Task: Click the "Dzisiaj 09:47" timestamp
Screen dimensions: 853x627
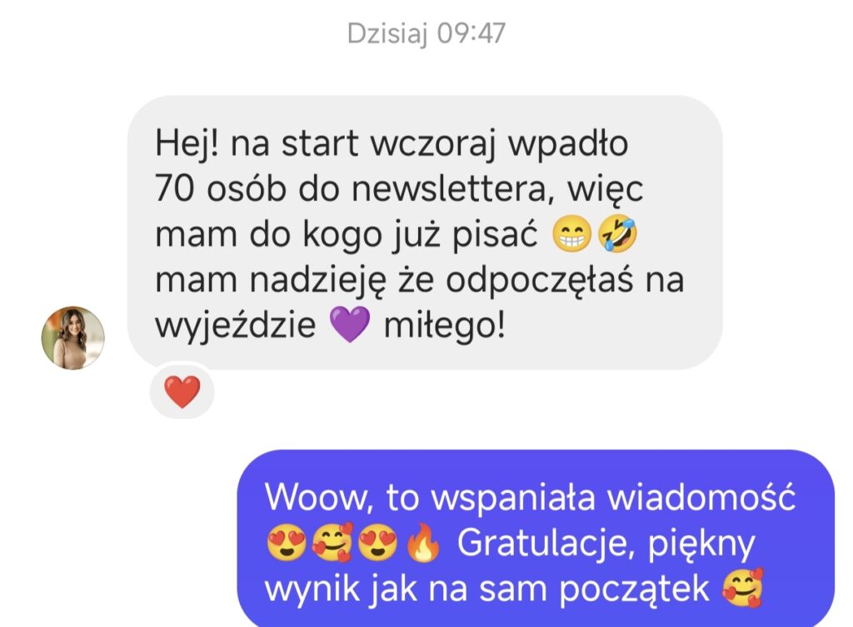Action: (426, 33)
